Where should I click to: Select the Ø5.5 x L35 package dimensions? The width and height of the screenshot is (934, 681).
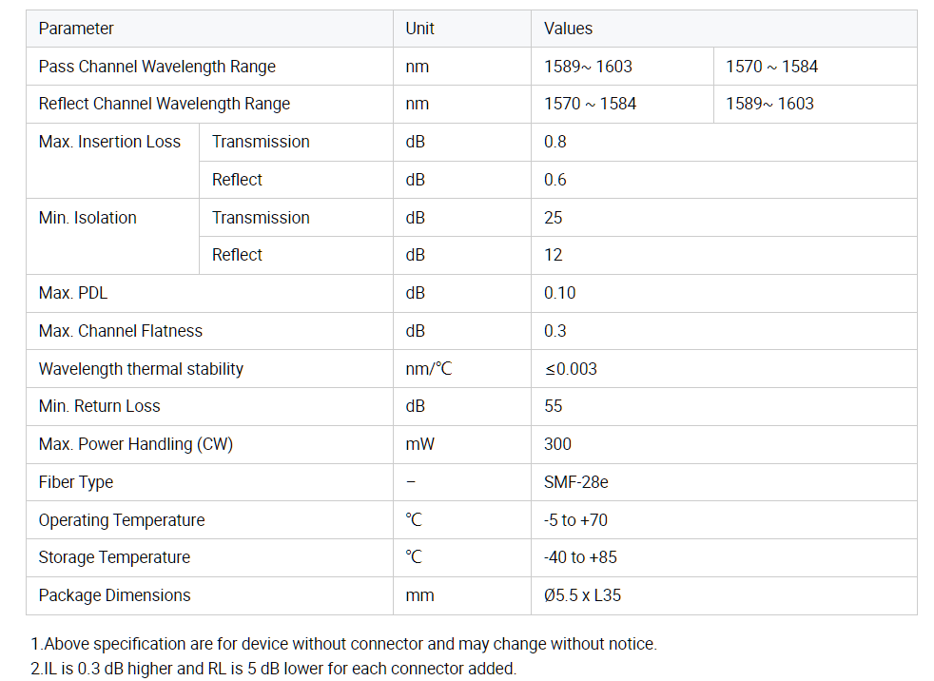(582, 595)
